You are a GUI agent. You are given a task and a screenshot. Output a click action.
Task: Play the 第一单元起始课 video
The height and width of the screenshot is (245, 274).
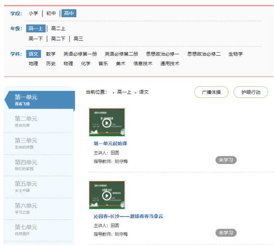107,123
